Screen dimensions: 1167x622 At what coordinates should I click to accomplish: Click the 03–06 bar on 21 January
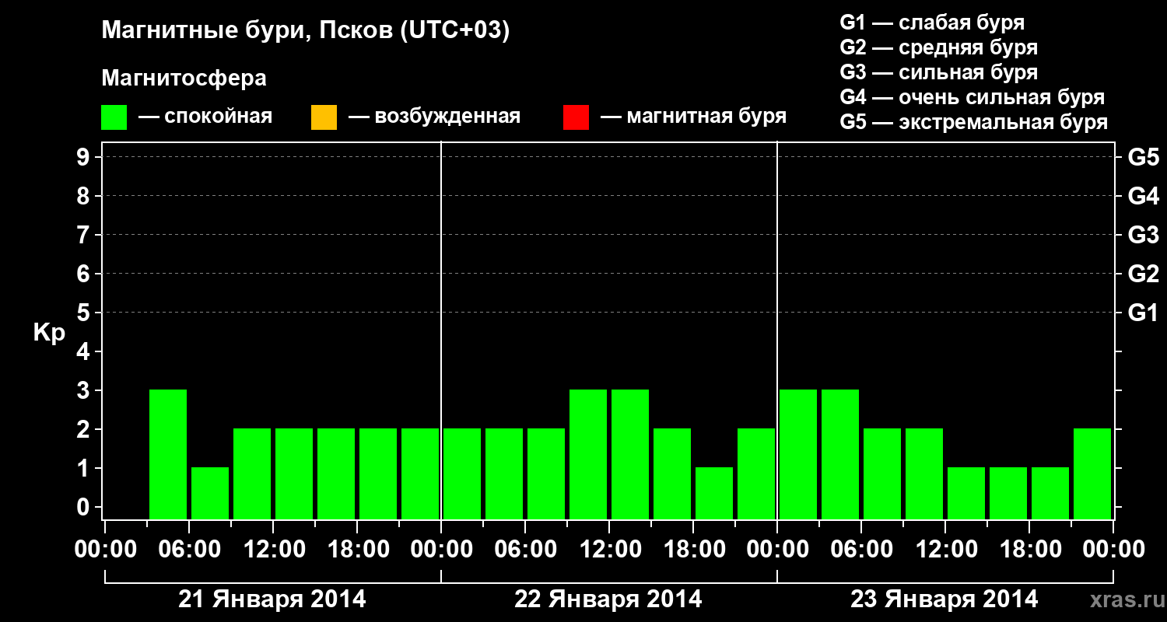coord(168,454)
